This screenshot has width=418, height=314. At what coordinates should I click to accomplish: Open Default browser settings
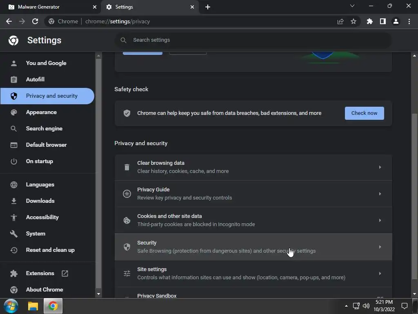pos(47,145)
